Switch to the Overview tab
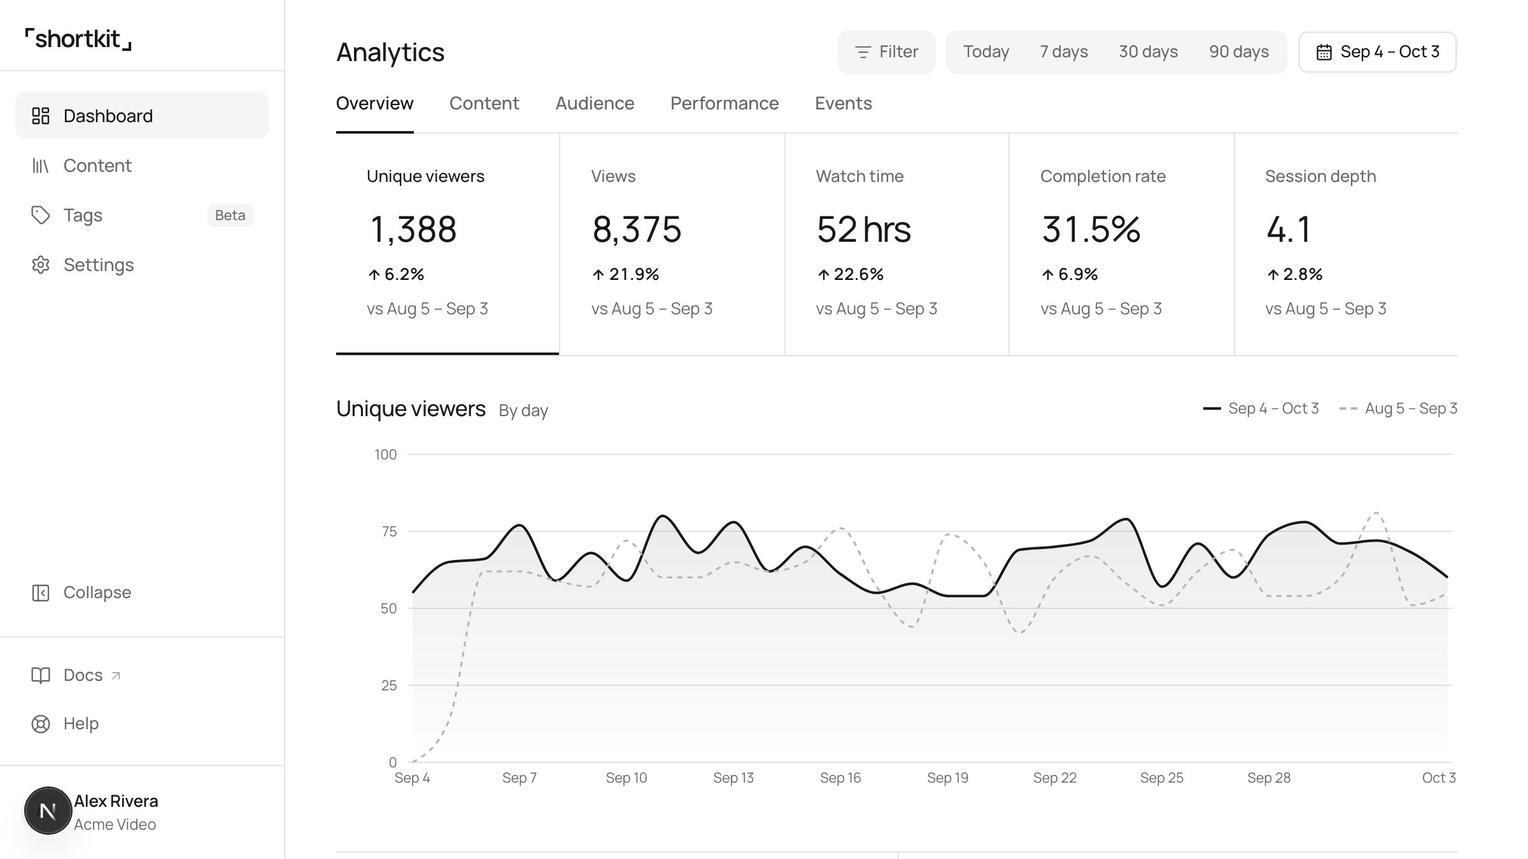 (374, 104)
